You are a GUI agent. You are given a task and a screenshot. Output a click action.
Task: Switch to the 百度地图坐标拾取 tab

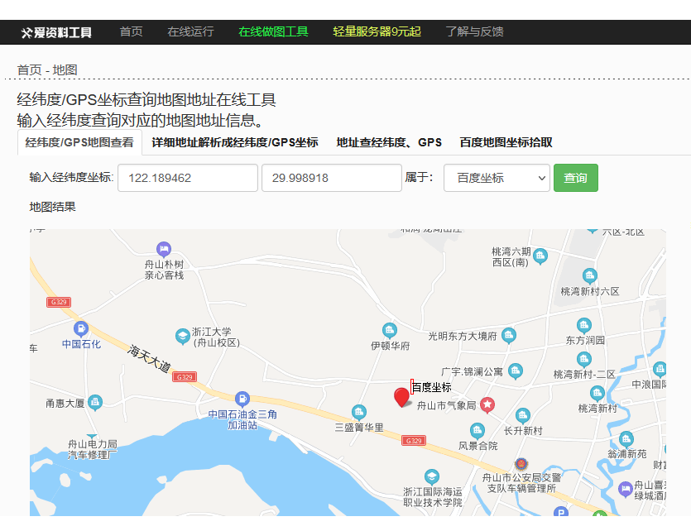pyautogui.click(x=503, y=142)
